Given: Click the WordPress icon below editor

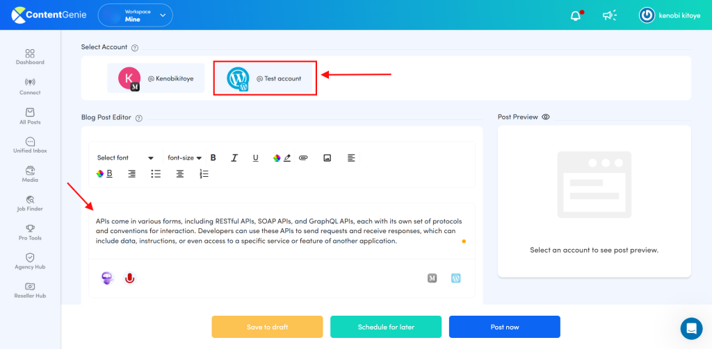Looking at the screenshot, I should pos(456,278).
